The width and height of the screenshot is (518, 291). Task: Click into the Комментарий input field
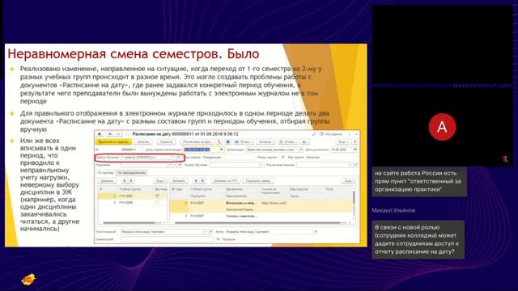pos(168,239)
